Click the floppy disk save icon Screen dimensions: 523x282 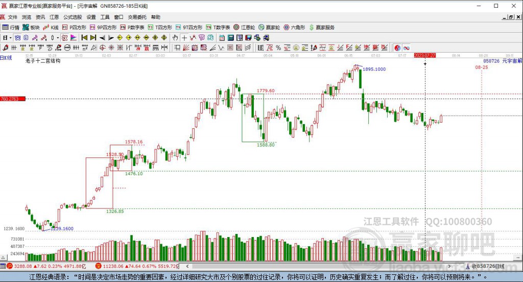249,38
